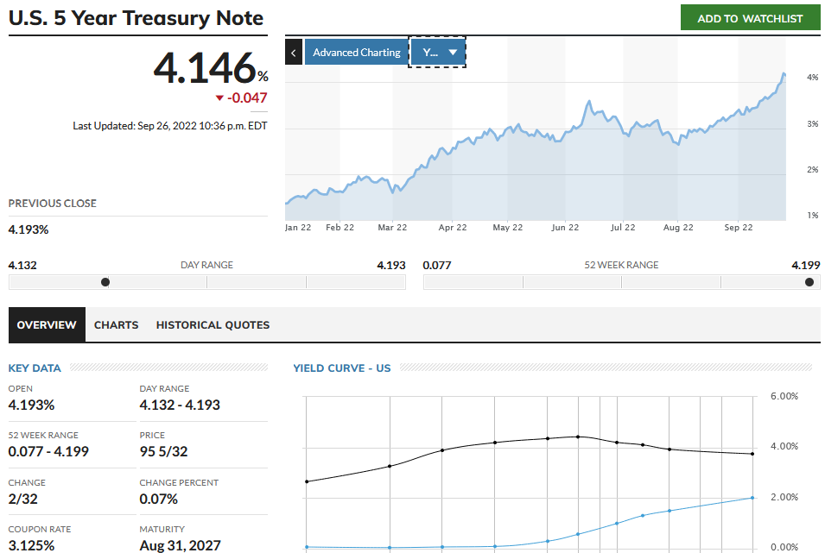This screenshot has width=825, height=553.
Task: Select the COUPON RATE value 3.125%
Action: (x=32, y=545)
